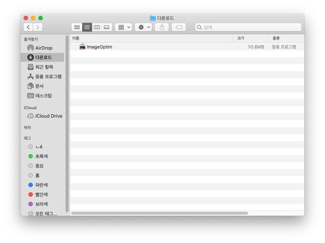Select the blue 파란색 tag
The image size is (325, 243).
coord(42,185)
